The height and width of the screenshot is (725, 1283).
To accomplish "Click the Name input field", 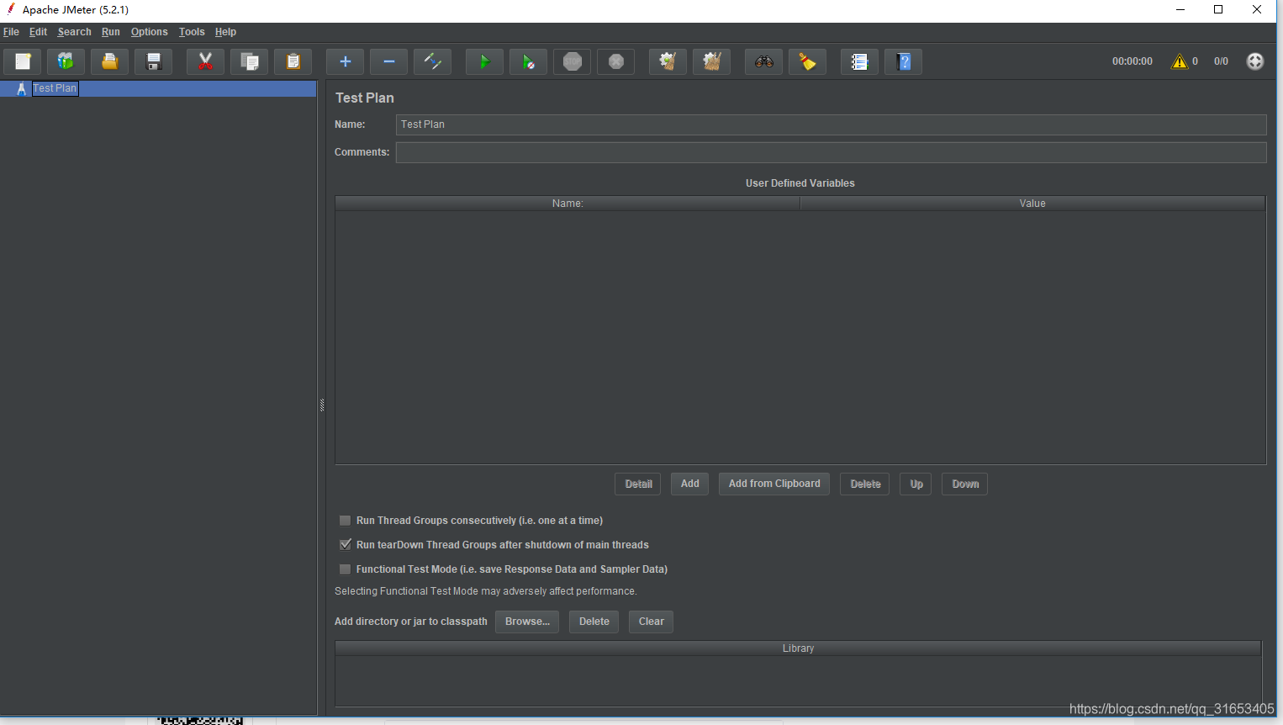I will coord(832,124).
